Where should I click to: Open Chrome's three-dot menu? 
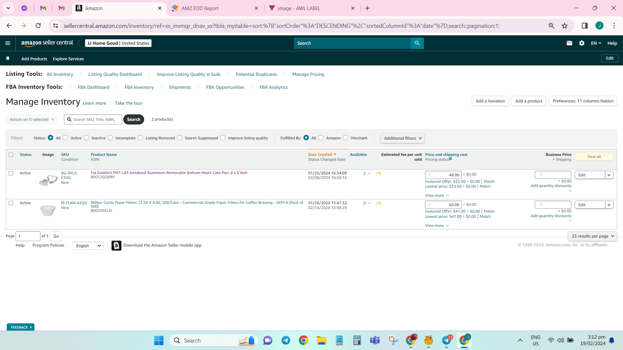tap(614, 26)
